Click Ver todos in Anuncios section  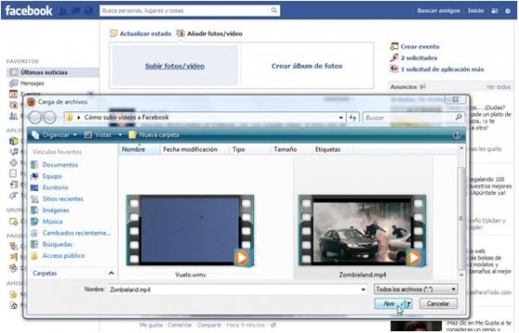[x=499, y=87]
